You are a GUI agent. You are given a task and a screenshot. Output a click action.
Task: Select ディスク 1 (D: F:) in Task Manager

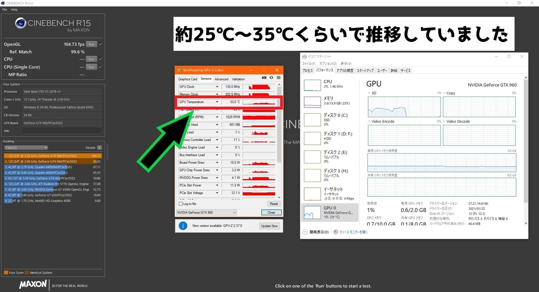pos(330,138)
